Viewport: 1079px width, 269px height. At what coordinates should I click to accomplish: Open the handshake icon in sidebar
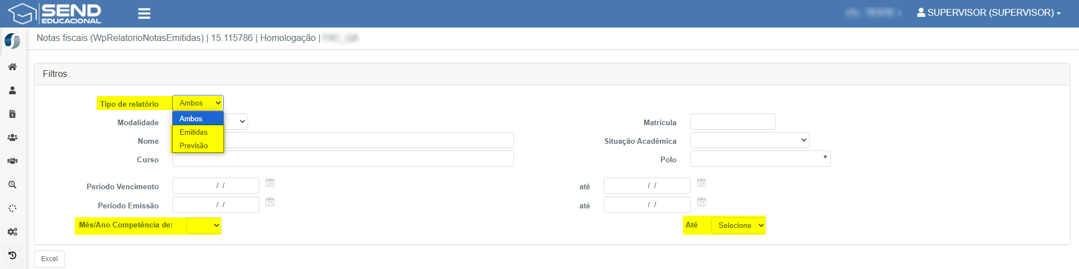tap(12, 161)
